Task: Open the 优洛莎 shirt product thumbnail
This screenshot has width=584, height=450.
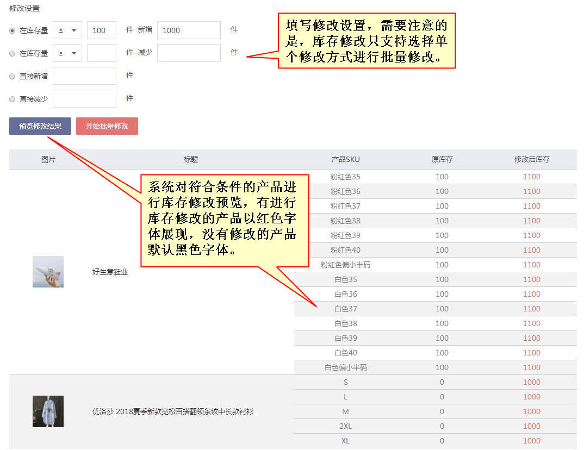Action: click(x=48, y=411)
